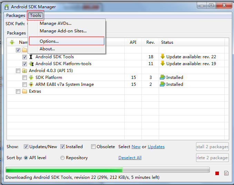Viewport: 234px width, 185px height.
Task: Click the New selection link
Action: [136, 147]
